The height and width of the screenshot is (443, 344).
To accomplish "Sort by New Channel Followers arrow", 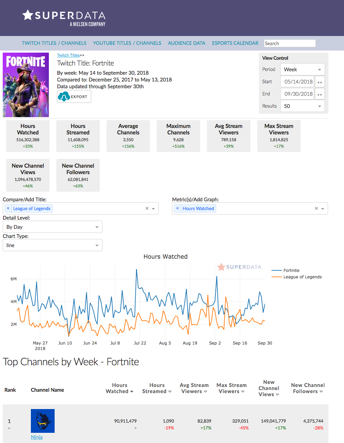I will point(321,391).
